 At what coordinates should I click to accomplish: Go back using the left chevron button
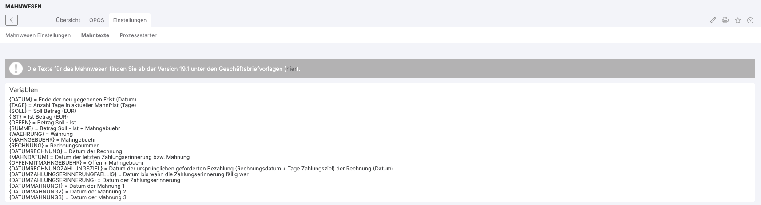tap(12, 20)
